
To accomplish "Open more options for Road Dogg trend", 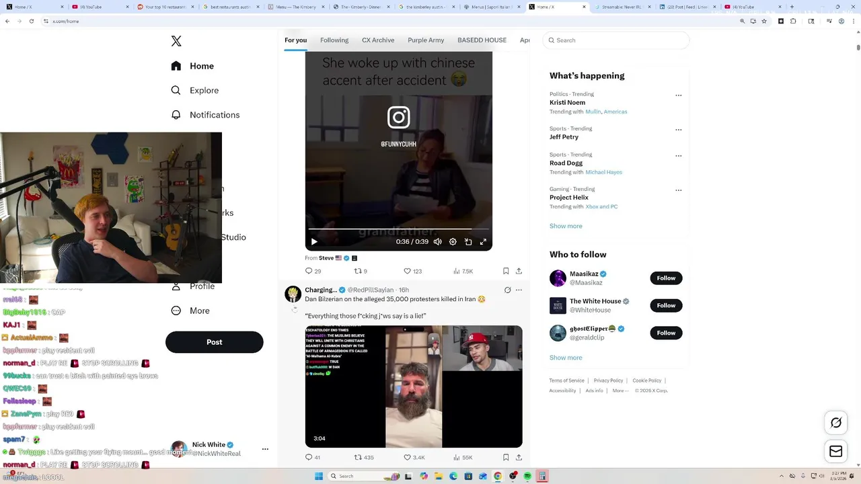I will (x=679, y=156).
